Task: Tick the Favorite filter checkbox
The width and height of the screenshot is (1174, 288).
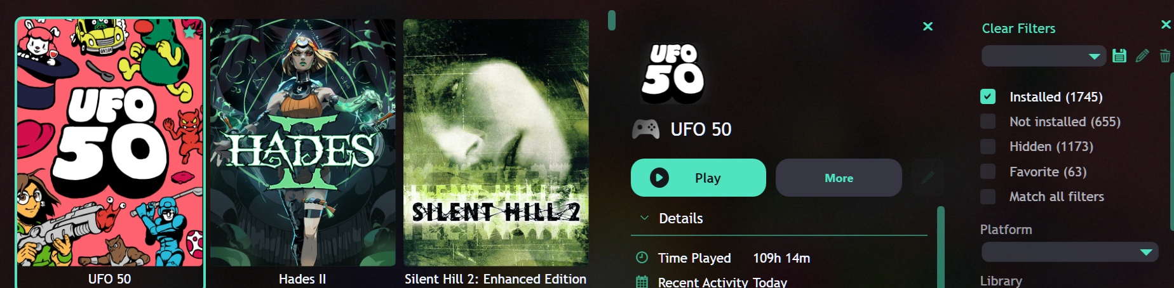Action: click(x=988, y=171)
